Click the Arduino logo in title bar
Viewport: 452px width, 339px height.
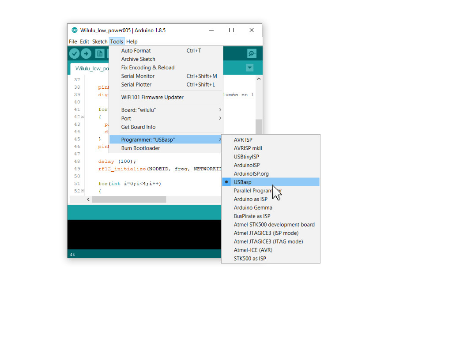[x=74, y=30]
